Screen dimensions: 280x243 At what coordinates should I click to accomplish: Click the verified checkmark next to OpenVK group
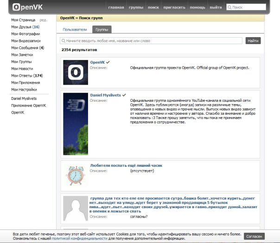click(x=108, y=62)
